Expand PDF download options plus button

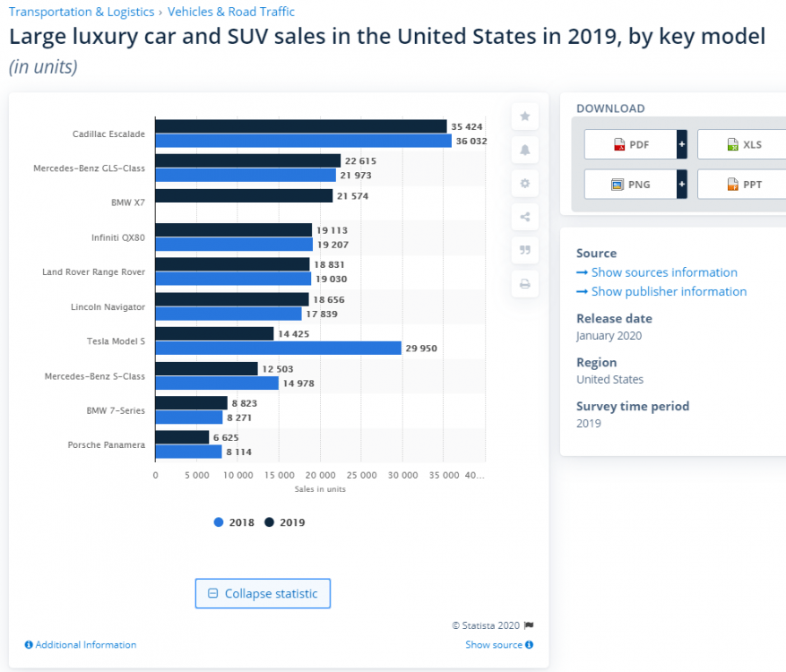click(x=682, y=144)
